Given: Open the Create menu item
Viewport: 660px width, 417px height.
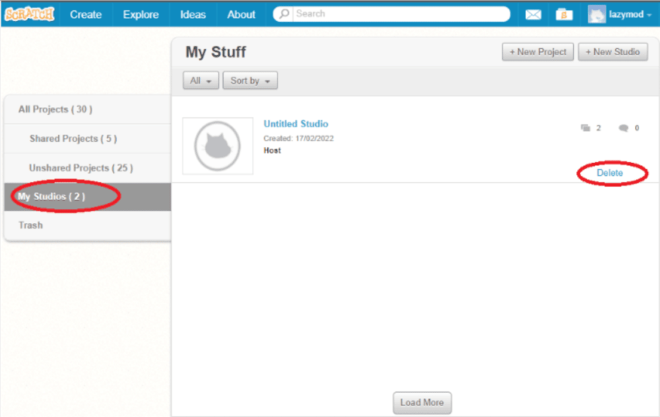Looking at the screenshot, I should (x=86, y=13).
